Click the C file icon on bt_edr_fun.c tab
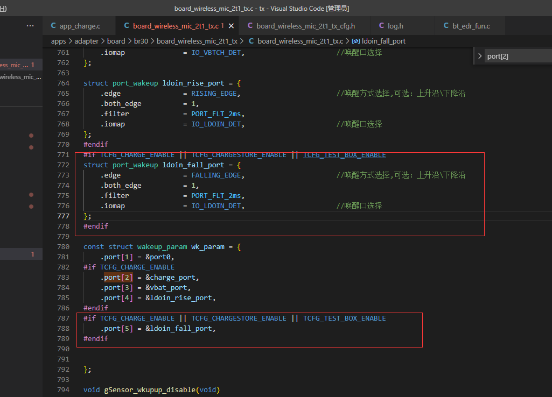This screenshot has height=397, width=552. pos(446,26)
